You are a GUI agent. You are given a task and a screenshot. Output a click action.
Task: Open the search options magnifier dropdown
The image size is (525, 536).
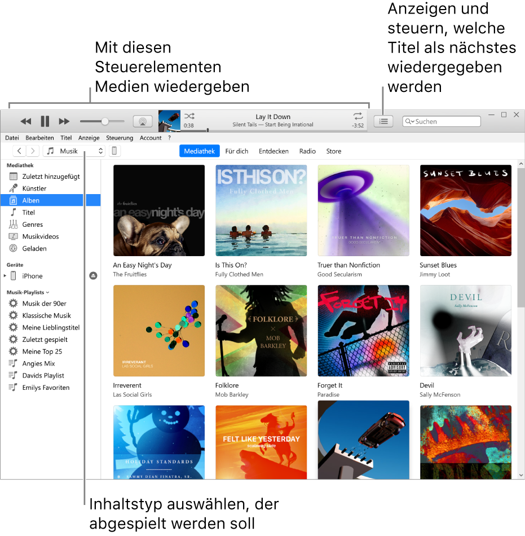[x=409, y=121]
